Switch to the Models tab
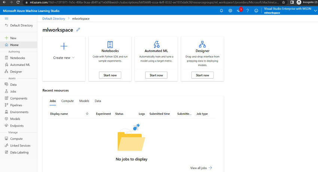318x172 pixels. pos(84,101)
